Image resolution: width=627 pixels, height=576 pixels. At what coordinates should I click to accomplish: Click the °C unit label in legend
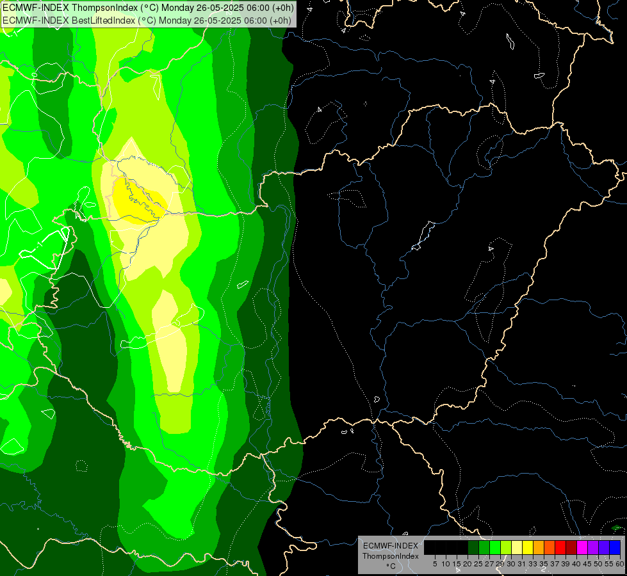391,566
